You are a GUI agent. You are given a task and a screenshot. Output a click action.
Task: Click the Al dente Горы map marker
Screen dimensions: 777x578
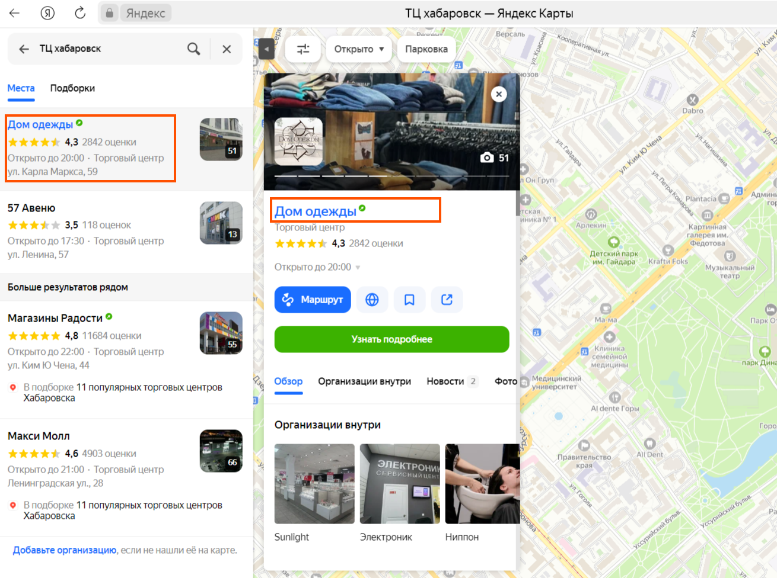pos(615,397)
